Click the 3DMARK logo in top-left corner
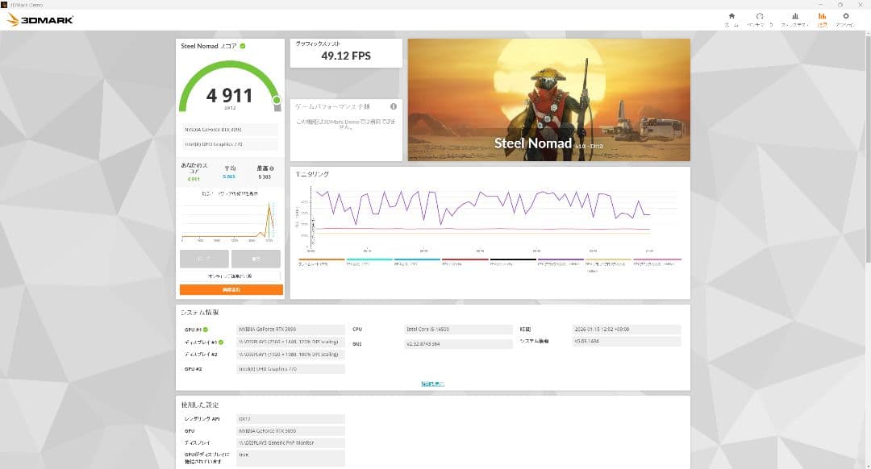 pos(40,19)
